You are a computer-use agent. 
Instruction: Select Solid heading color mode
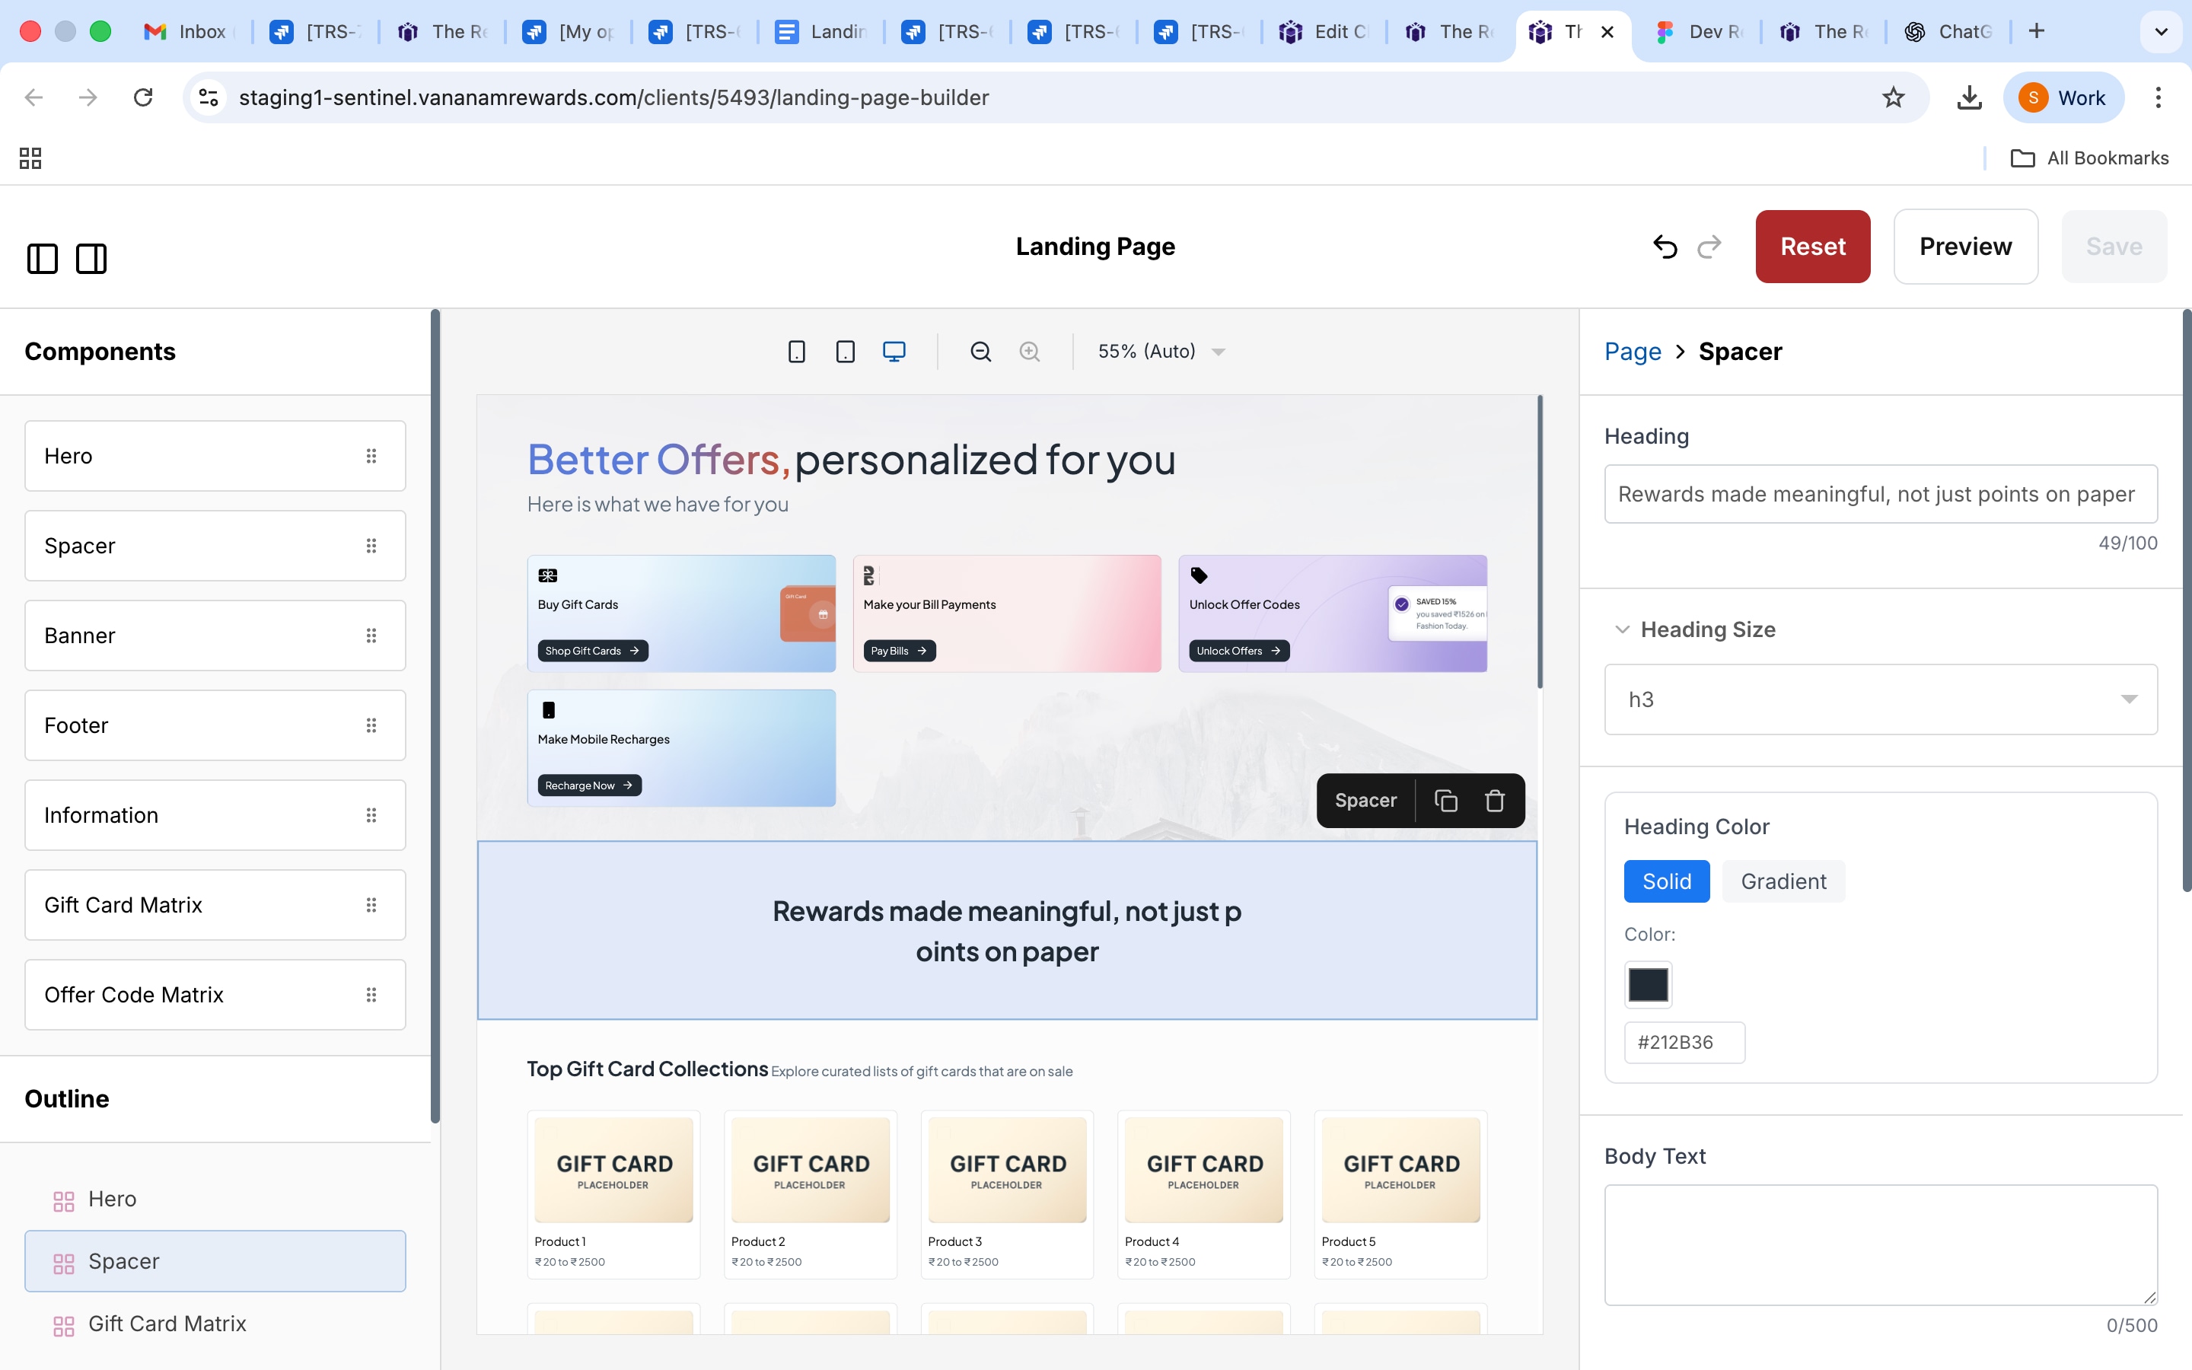coord(1666,881)
